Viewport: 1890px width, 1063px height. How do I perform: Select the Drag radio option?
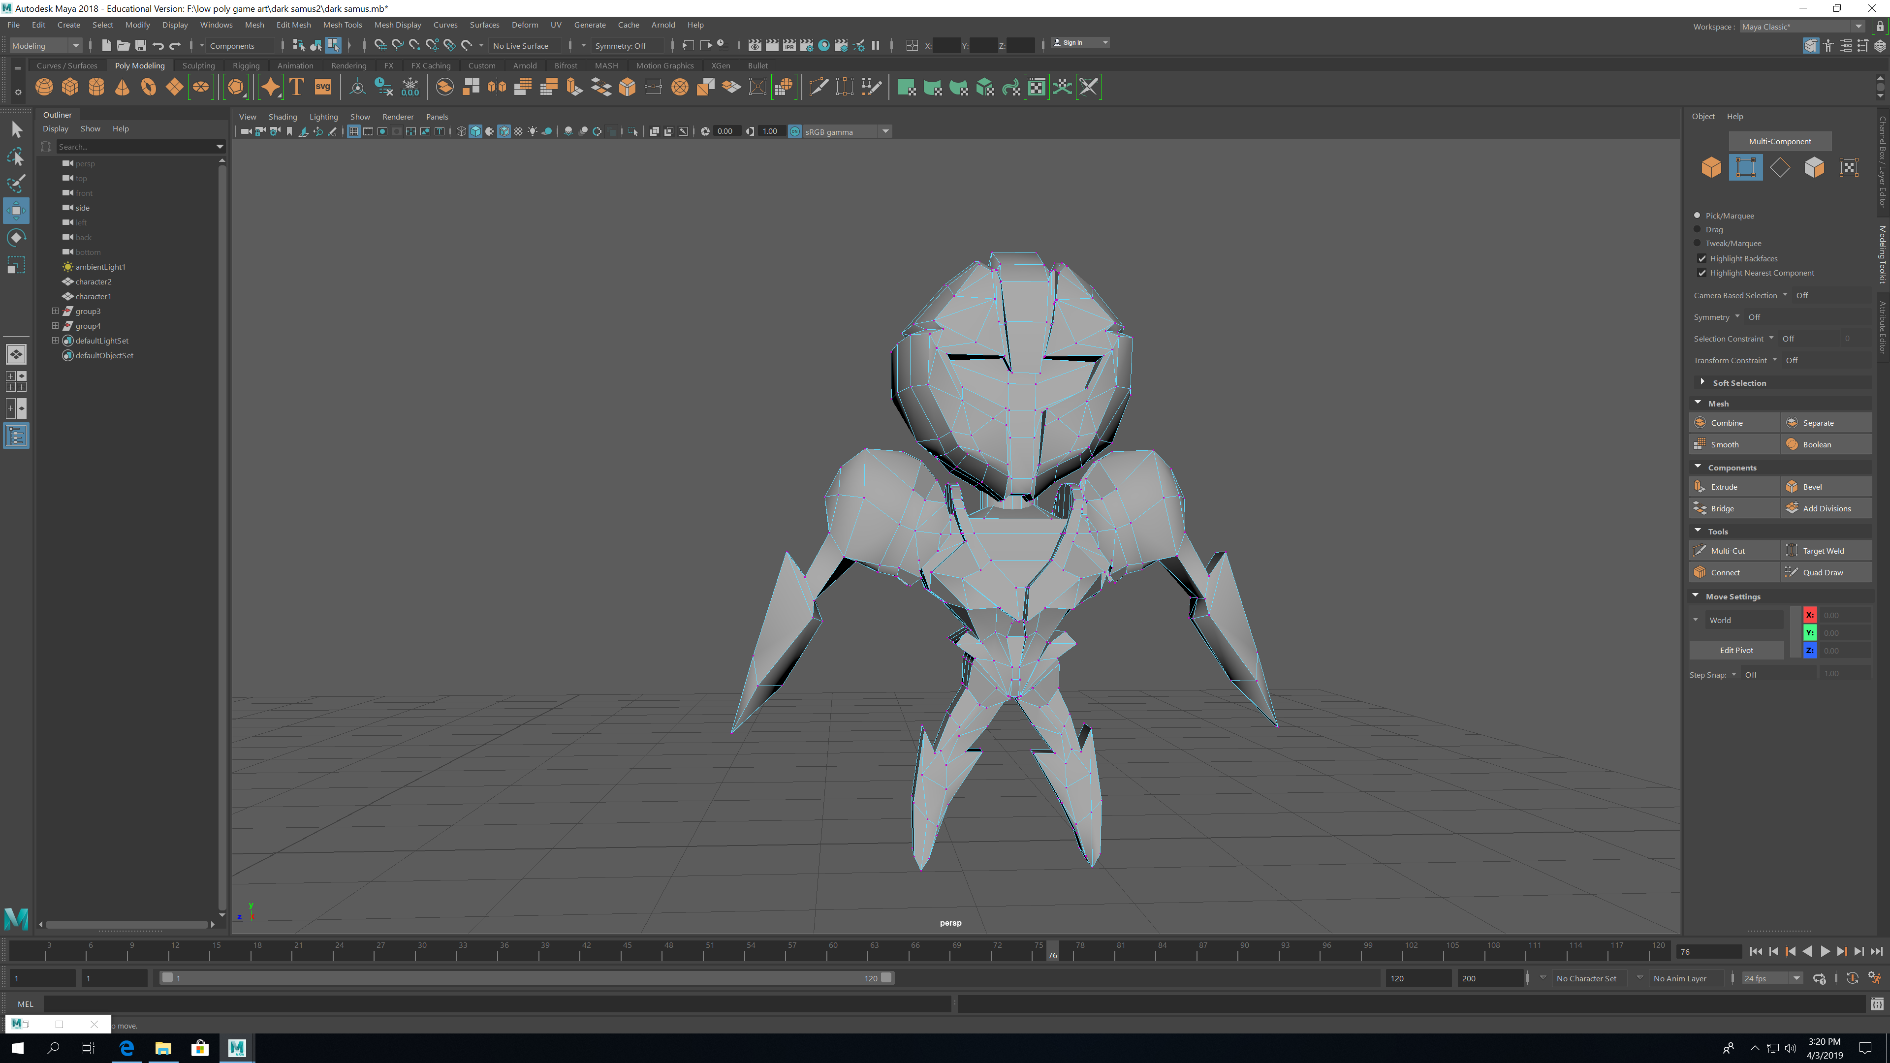(1697, 230)
